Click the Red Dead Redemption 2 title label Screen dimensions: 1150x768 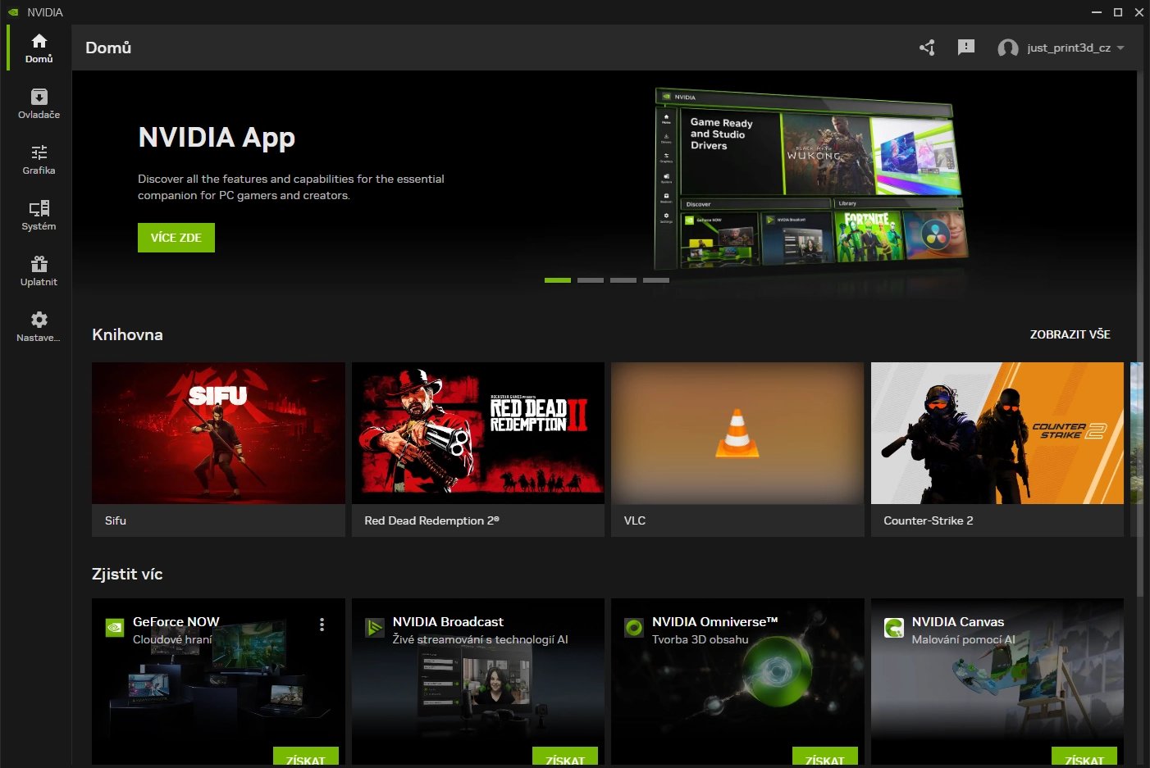(431, 520)
